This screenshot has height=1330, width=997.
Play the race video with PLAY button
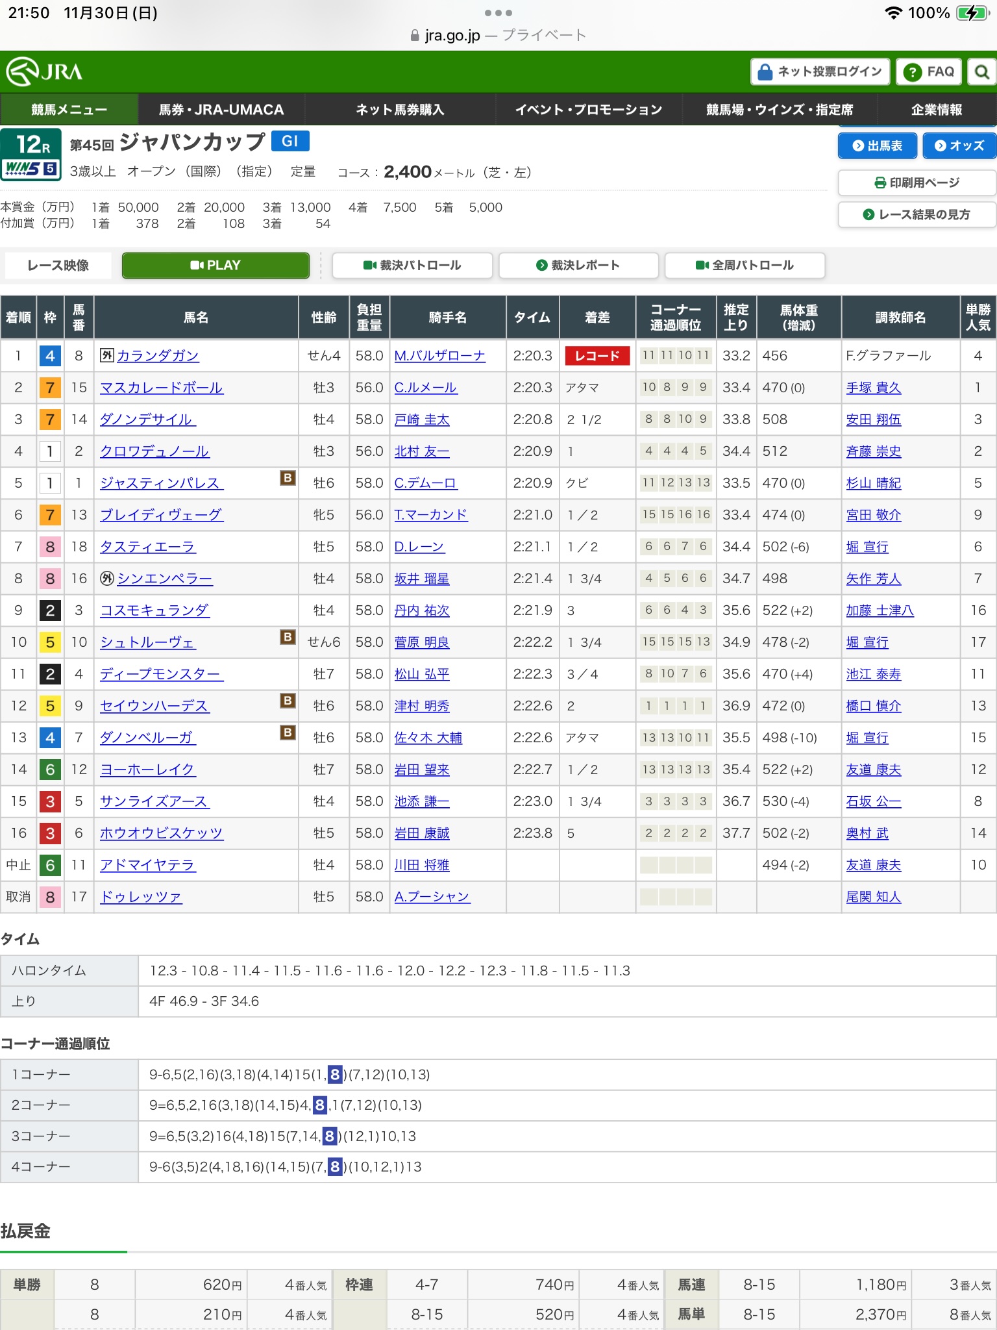(x=215, y=265)
